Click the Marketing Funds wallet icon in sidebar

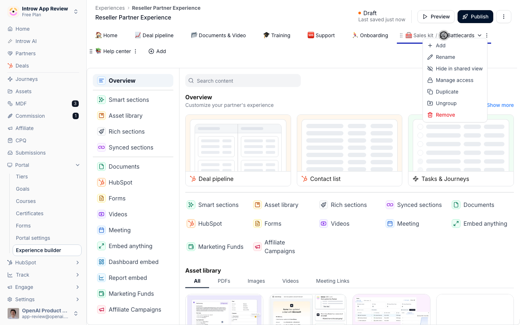click(101, 294)
